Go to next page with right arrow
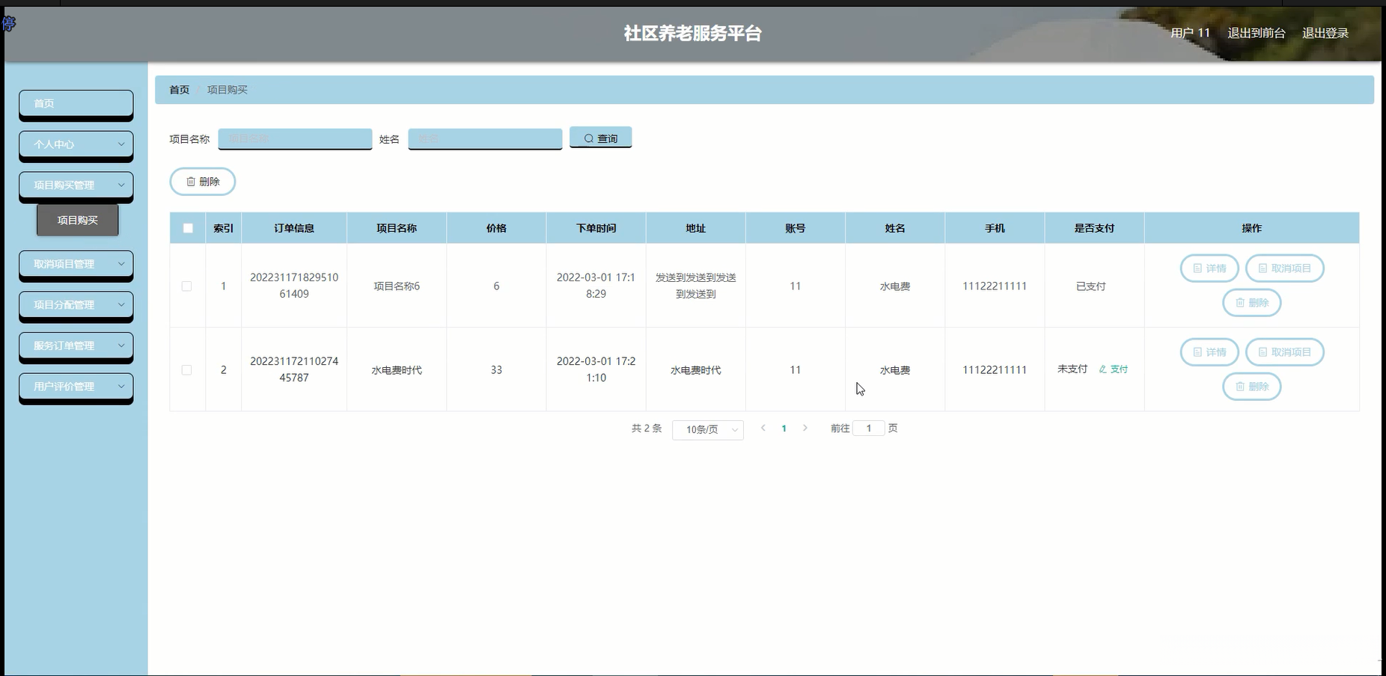 pos(805,428)
